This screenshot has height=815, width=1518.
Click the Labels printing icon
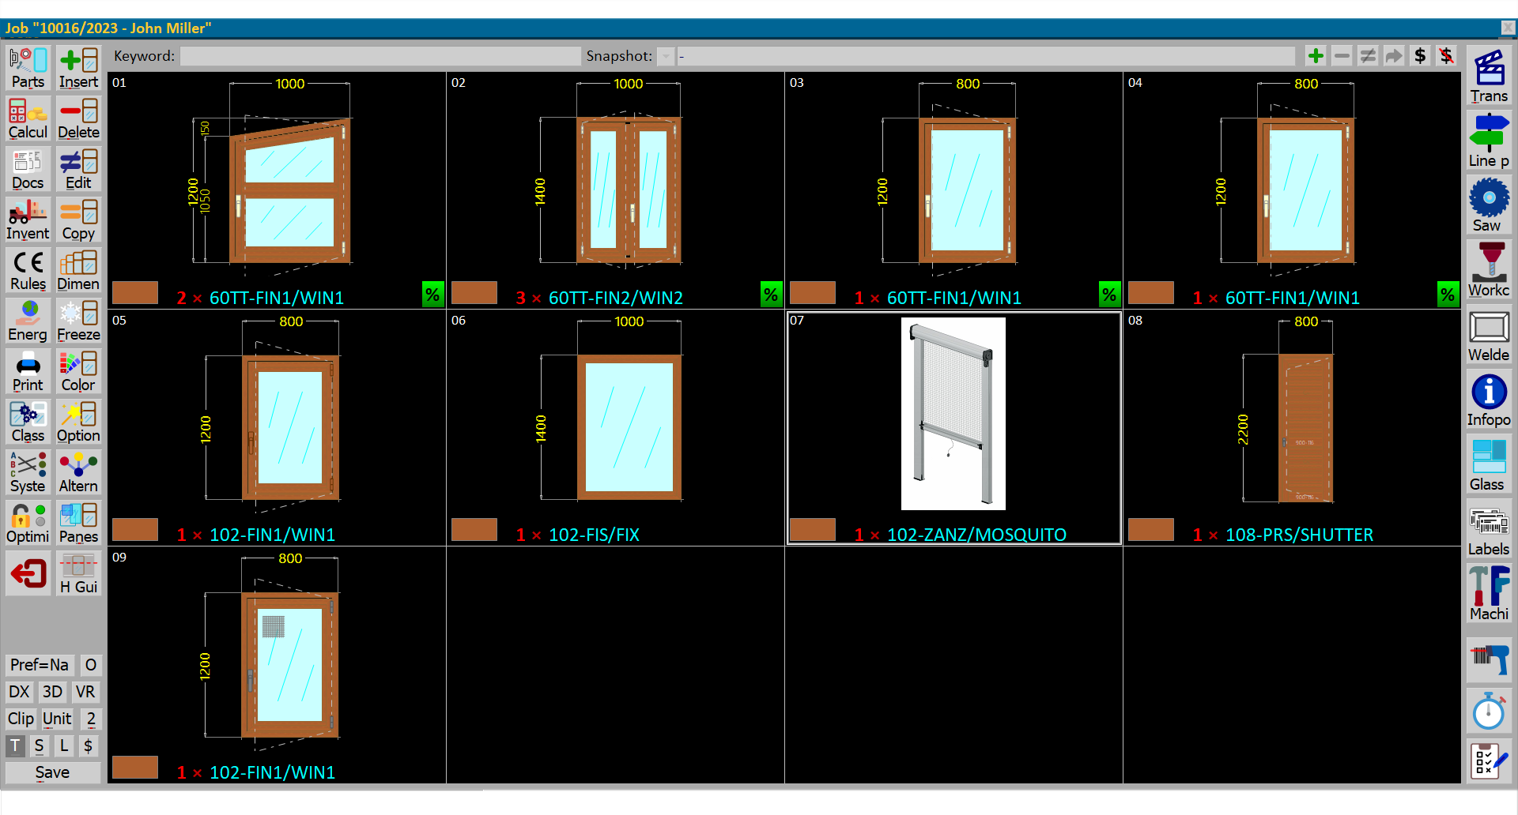[x=1489, y=530]
